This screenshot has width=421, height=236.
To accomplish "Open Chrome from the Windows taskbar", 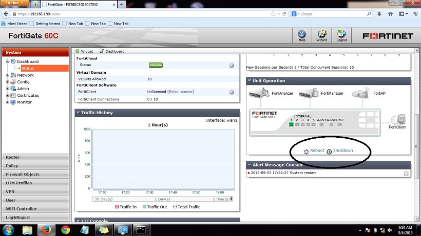I will point(66,230).
